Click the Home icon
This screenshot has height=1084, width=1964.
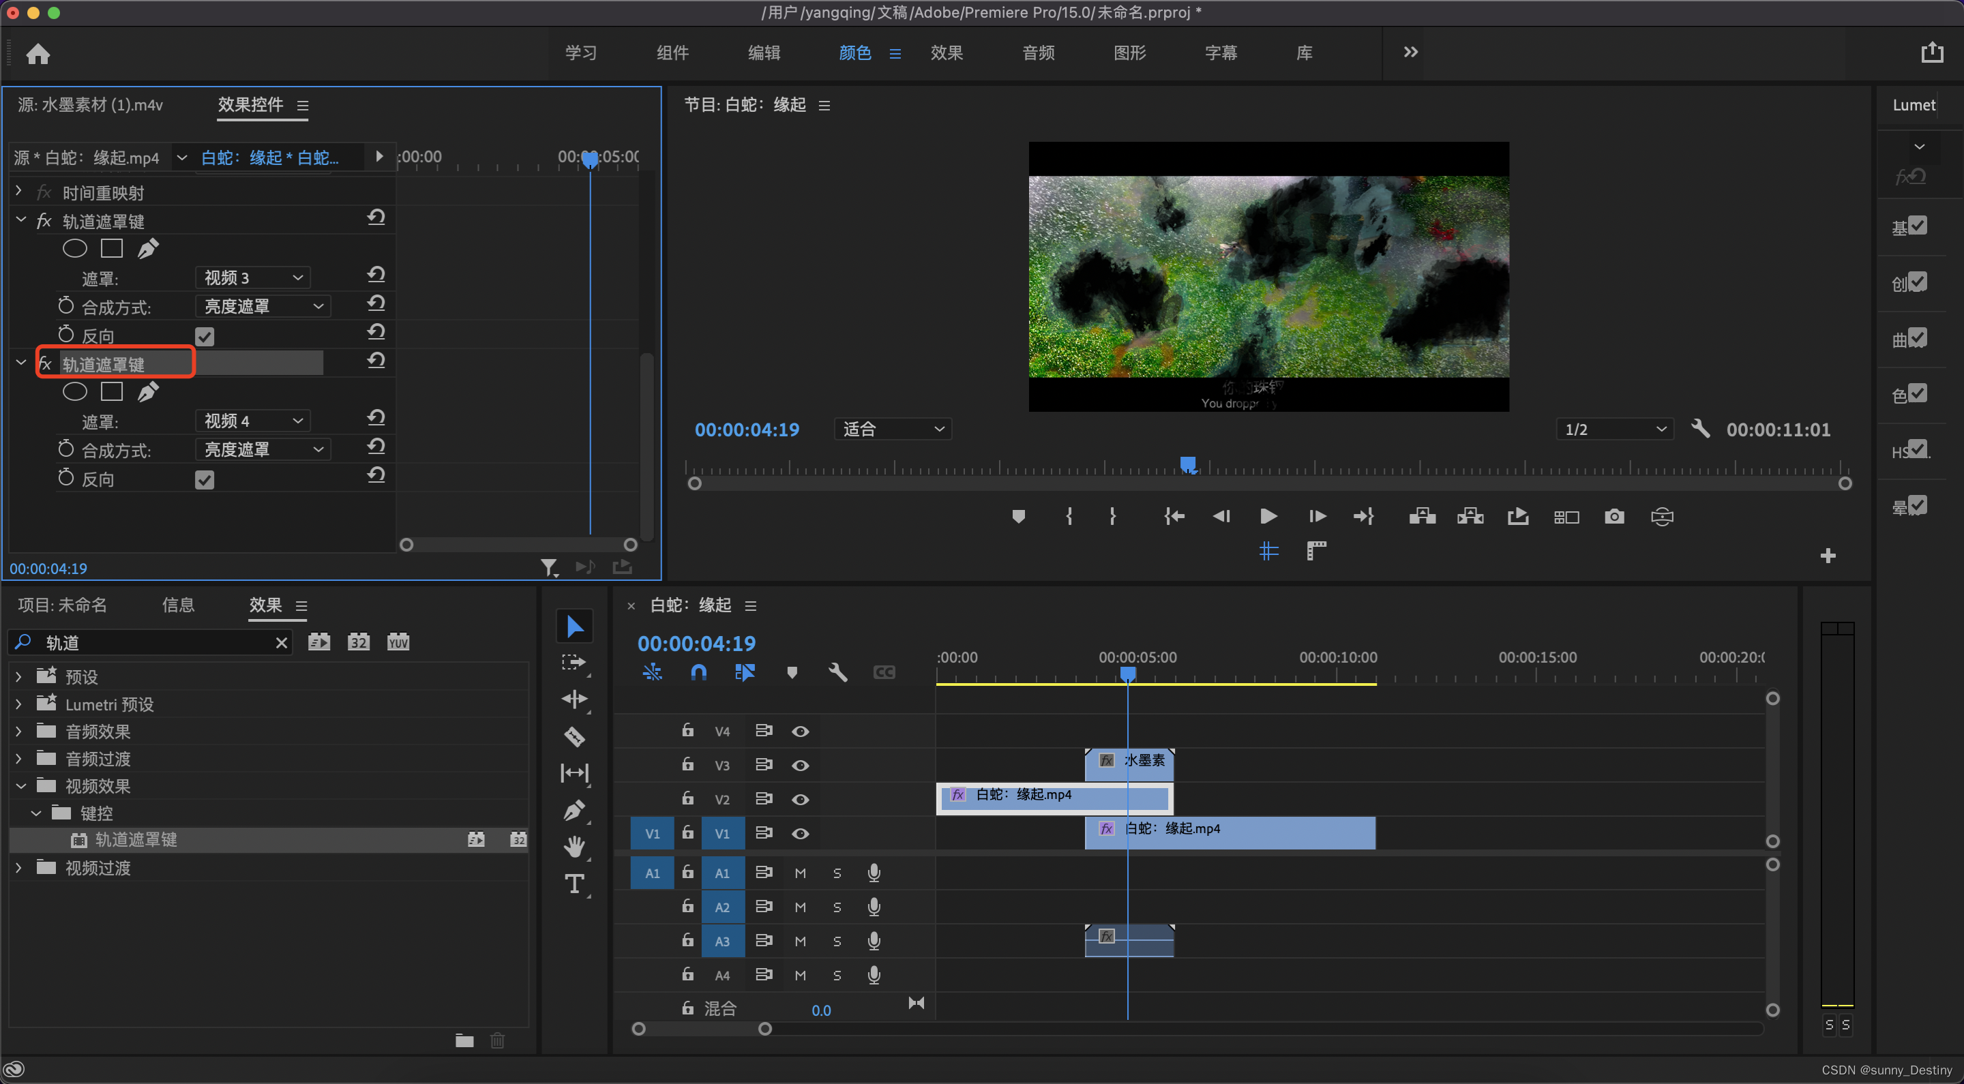[x=38, y=53]
